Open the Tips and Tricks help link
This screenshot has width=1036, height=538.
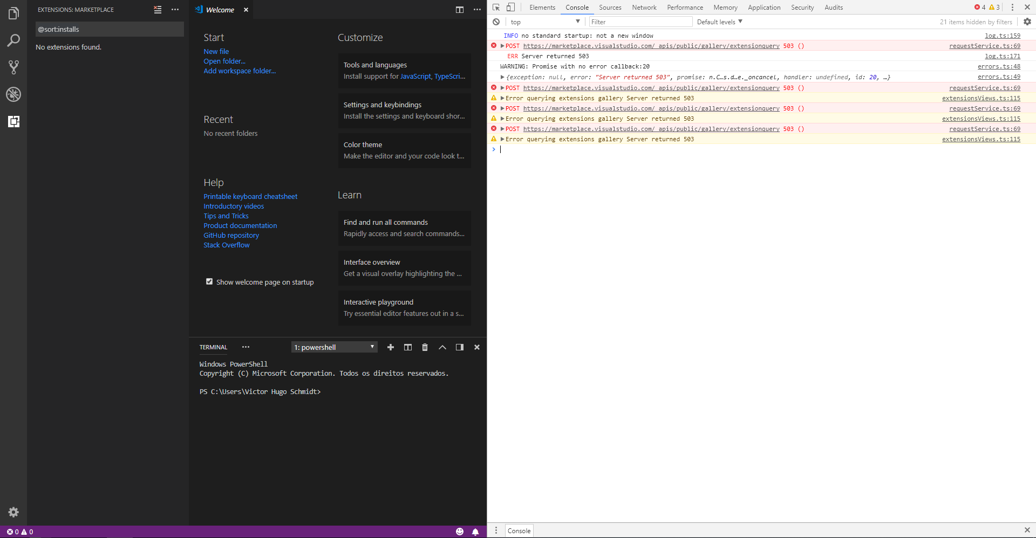click(x=226, y=216)
